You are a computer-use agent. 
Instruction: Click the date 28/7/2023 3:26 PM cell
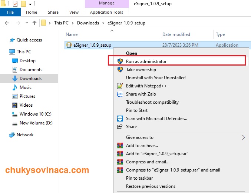click(x=180, y=45)
